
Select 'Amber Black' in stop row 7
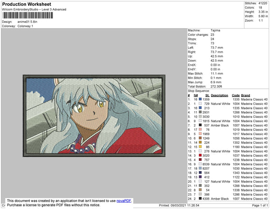click(220, 125)
